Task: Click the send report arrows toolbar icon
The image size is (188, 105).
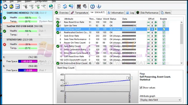Action: 65,6
